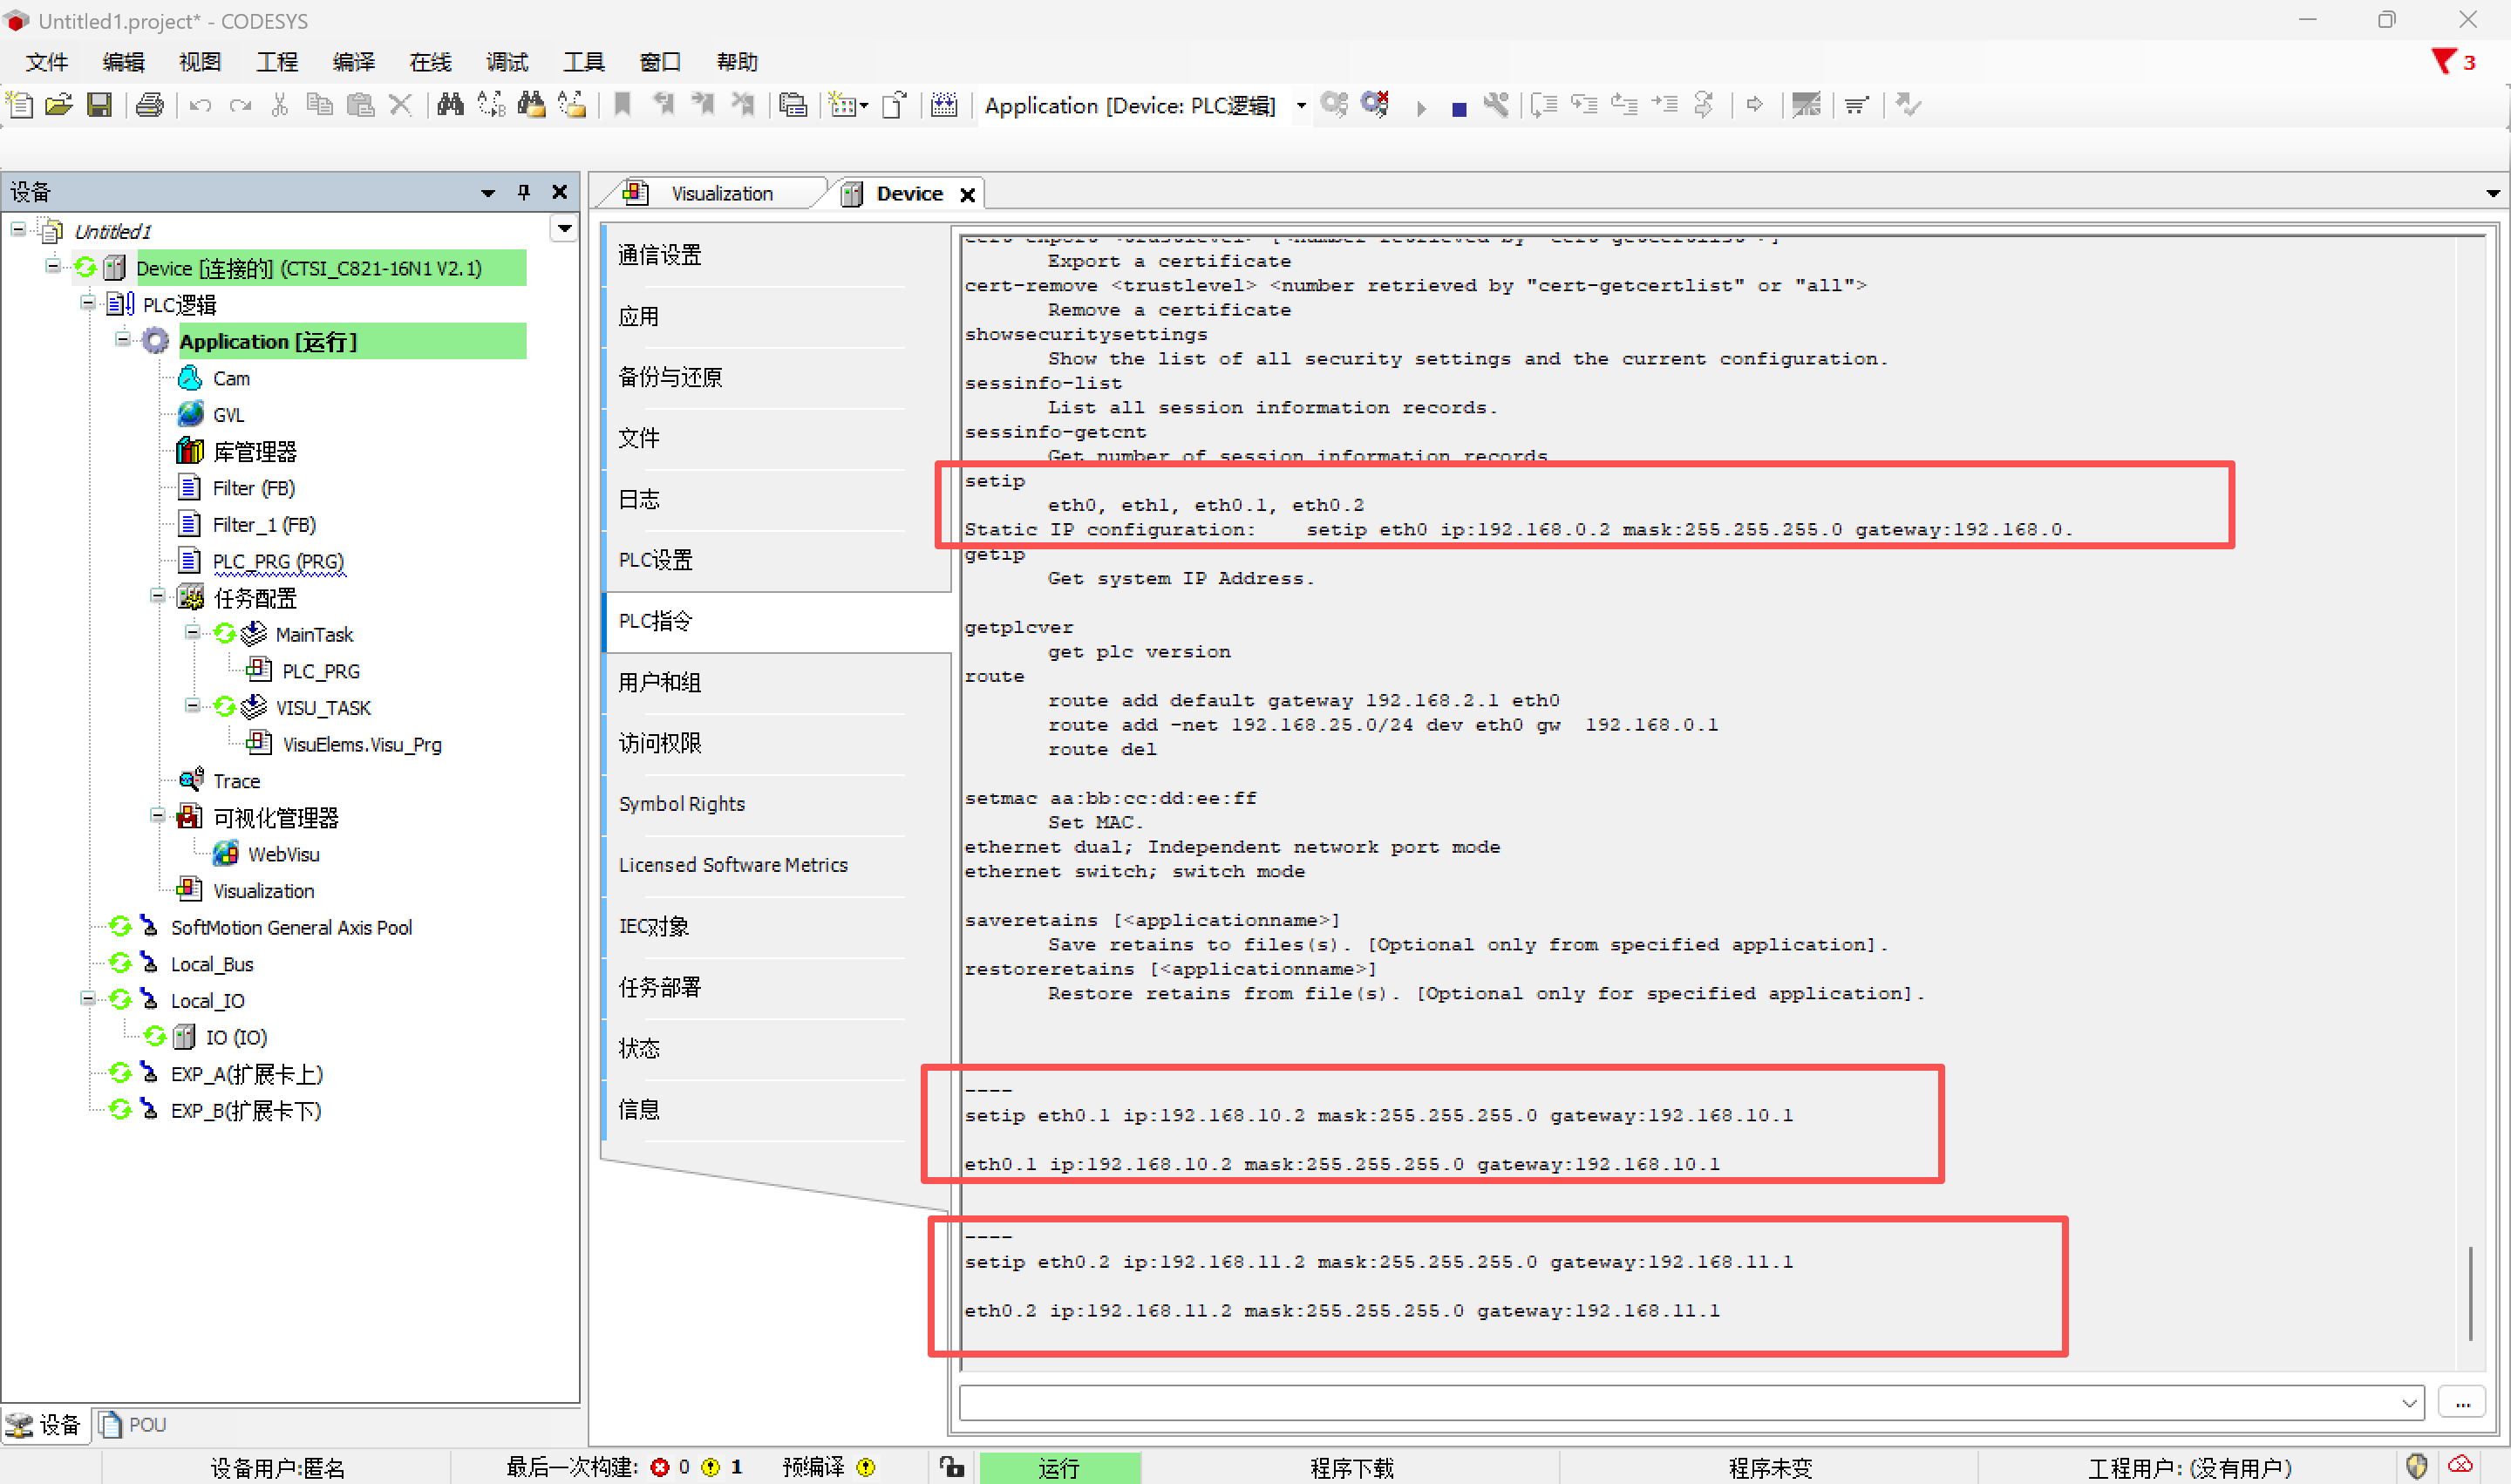Select EXP_A(扩展卡上) in the tree
2511x1484 pixels.
247,1075
